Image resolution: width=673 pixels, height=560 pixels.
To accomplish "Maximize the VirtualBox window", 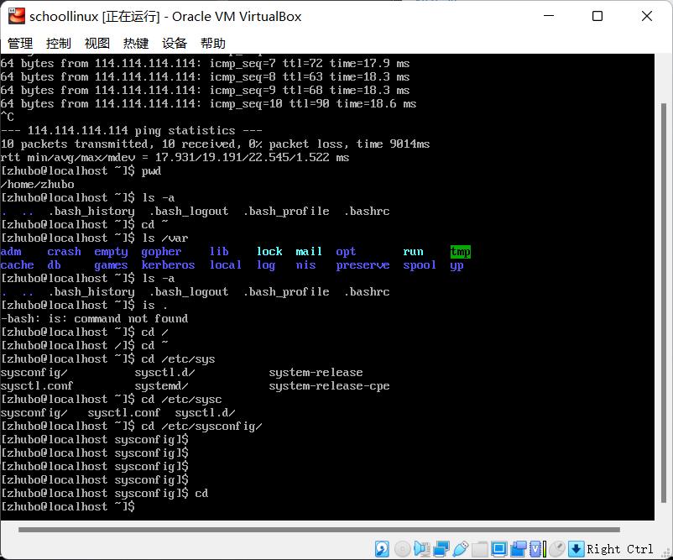I will coord(597,16).
